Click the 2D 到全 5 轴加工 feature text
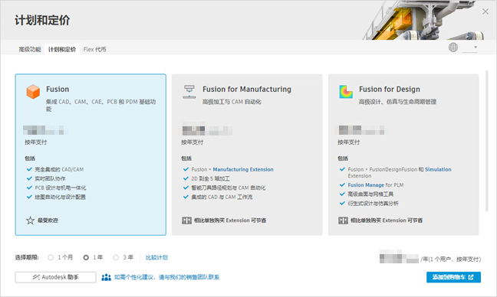The width and height of the screenshot is (497, 297). pos(210,178)
